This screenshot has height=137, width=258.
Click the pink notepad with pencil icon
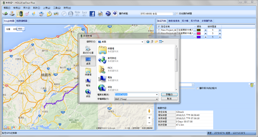tap(27, 14)
